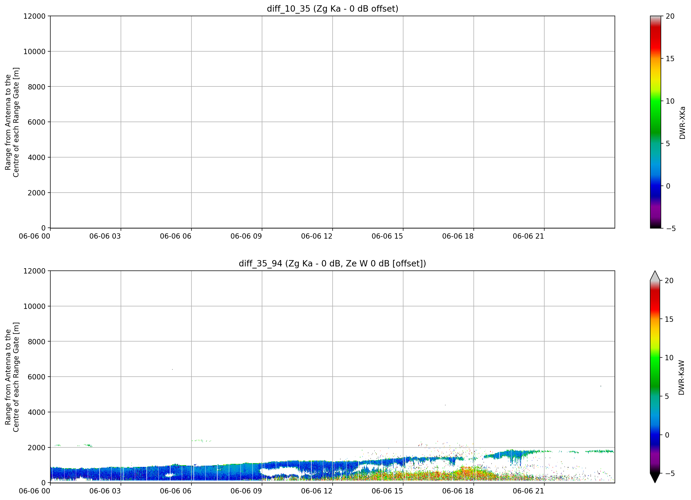Click the 06-06 21 label under bottom plot
The image size is (691, 500).
528,491
